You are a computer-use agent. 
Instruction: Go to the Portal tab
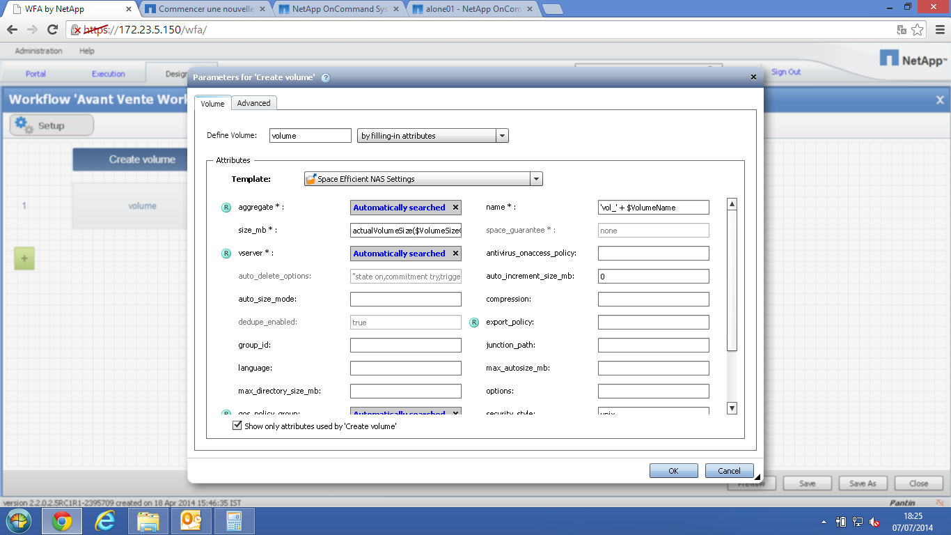[x=36, y=74]
